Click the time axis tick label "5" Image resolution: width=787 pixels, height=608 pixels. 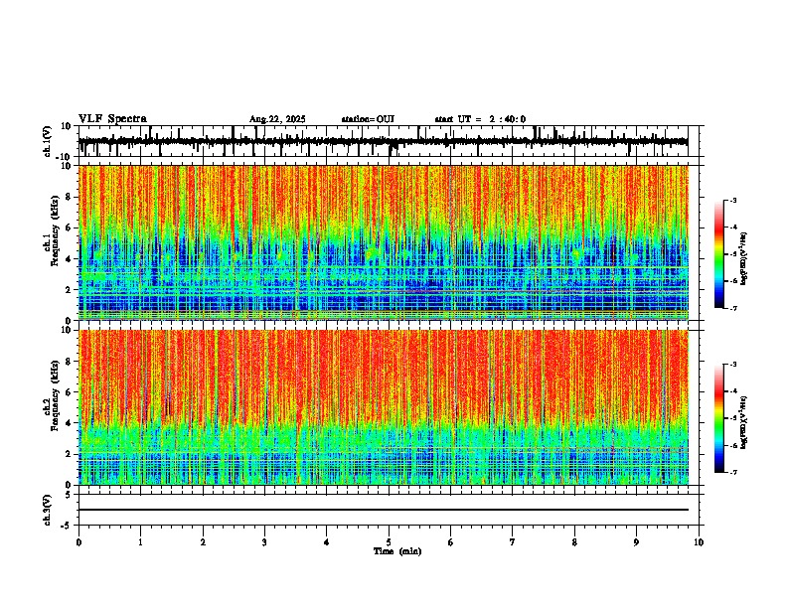(389, 542)
